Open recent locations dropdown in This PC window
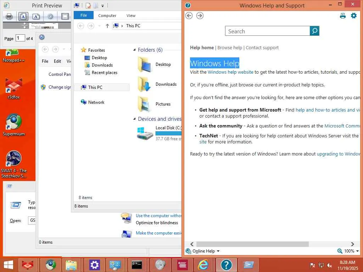This screenshot has width=363, height=272. [100, 26]
